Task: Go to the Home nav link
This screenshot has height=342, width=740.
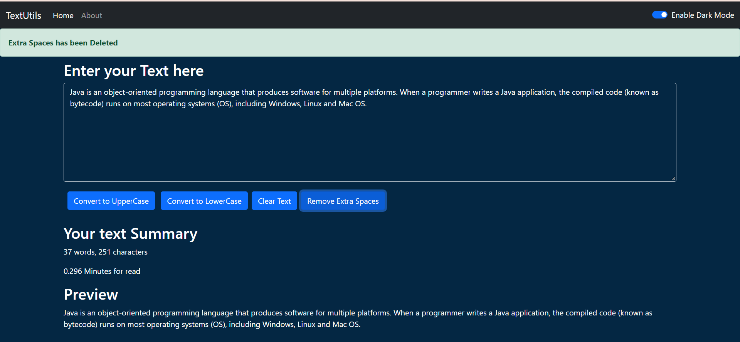Action: coord(63,15)
